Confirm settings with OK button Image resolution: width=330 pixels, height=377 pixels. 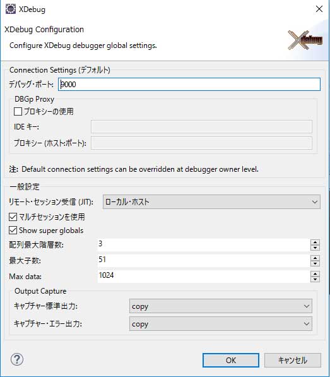[x=230, y=360]
